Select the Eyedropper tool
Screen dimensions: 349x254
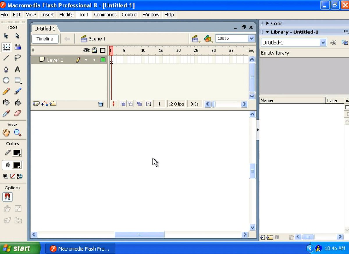6,113
